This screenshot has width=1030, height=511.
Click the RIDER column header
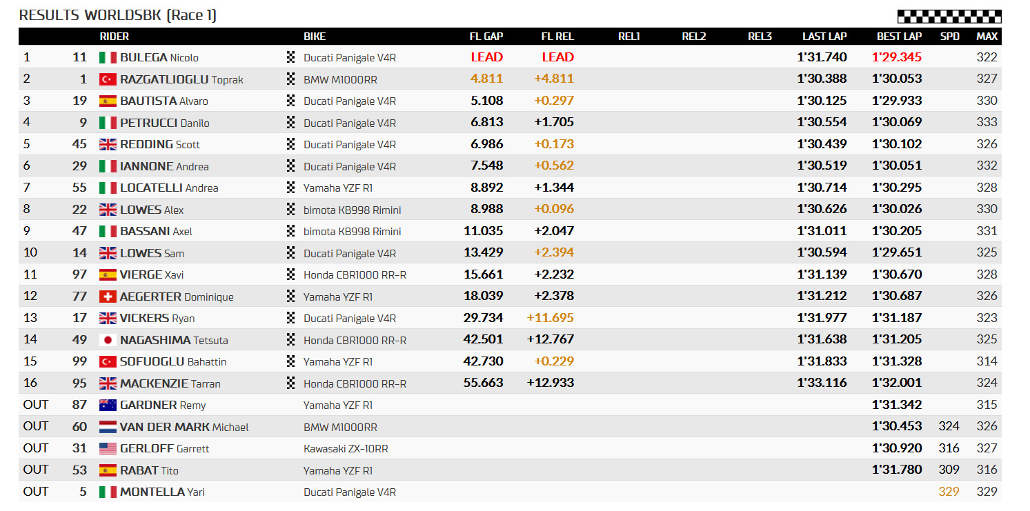pos(114,37)
